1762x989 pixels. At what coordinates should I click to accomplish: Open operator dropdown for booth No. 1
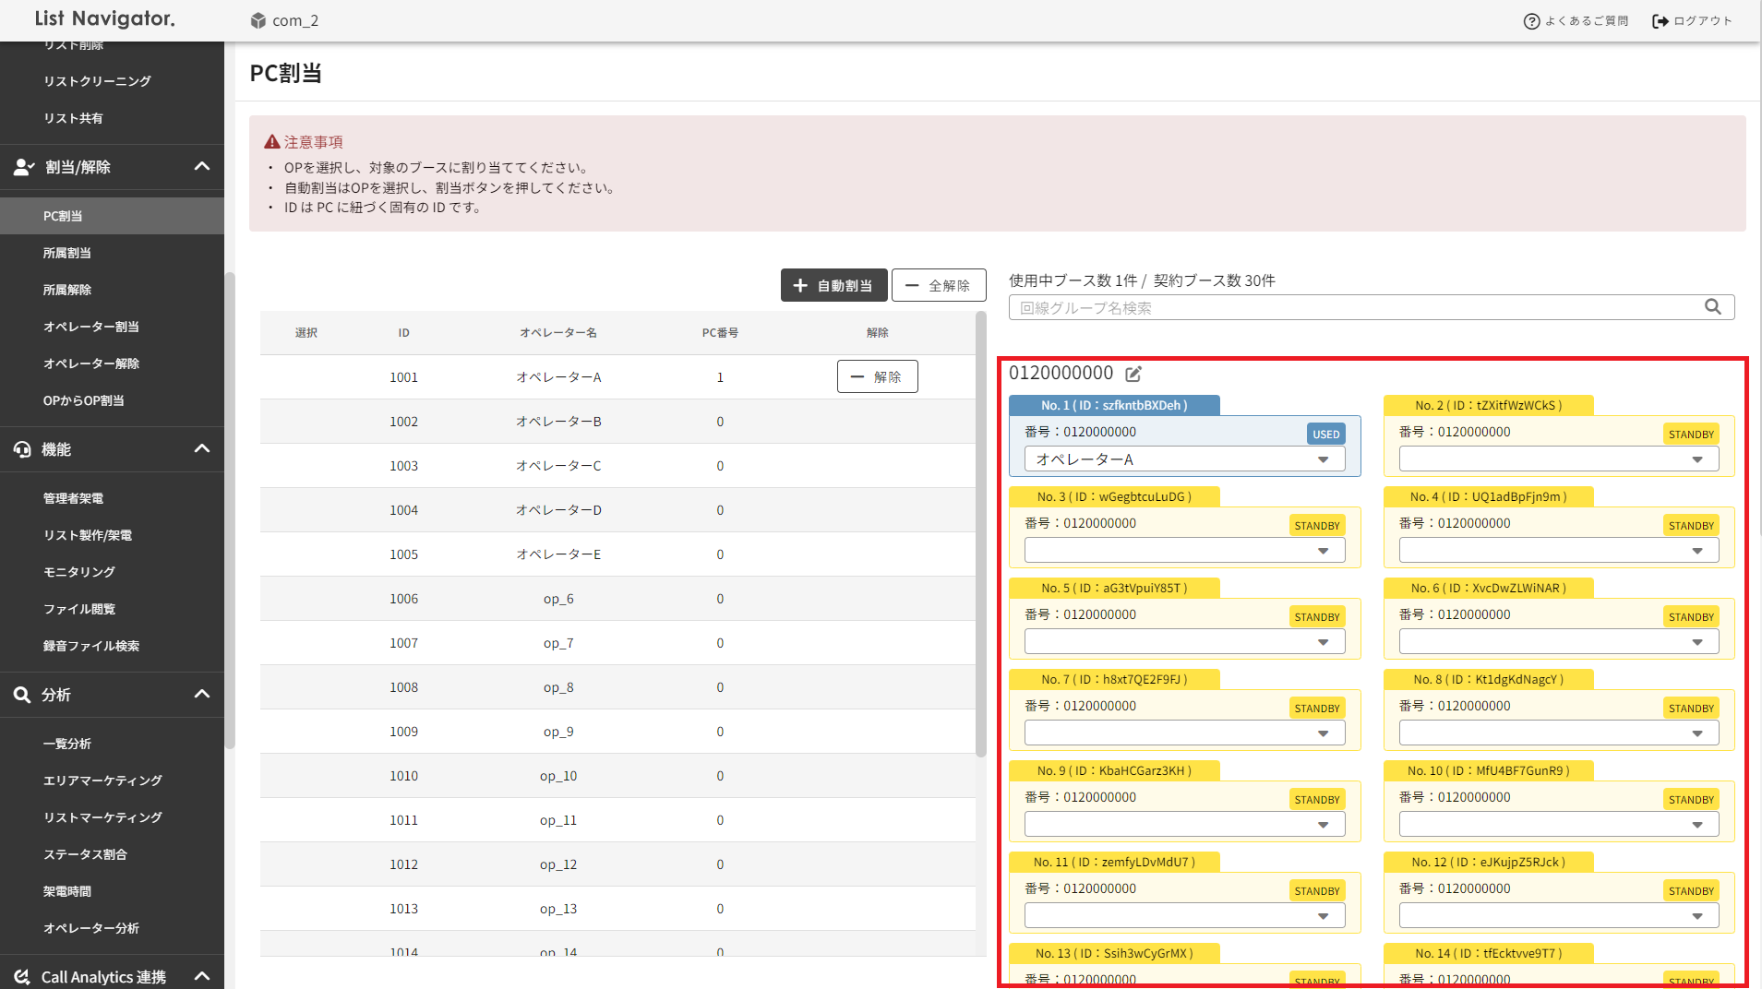[1184, 459]
